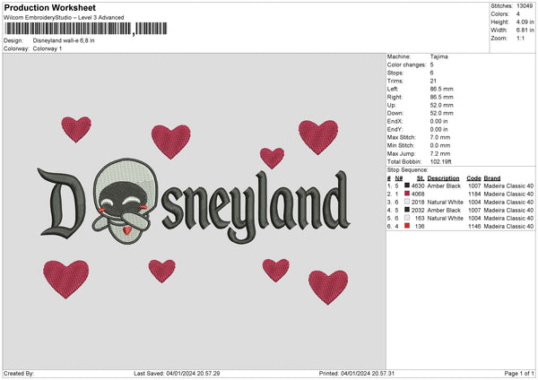Click 'Natural White' in stop row 3

445,202
